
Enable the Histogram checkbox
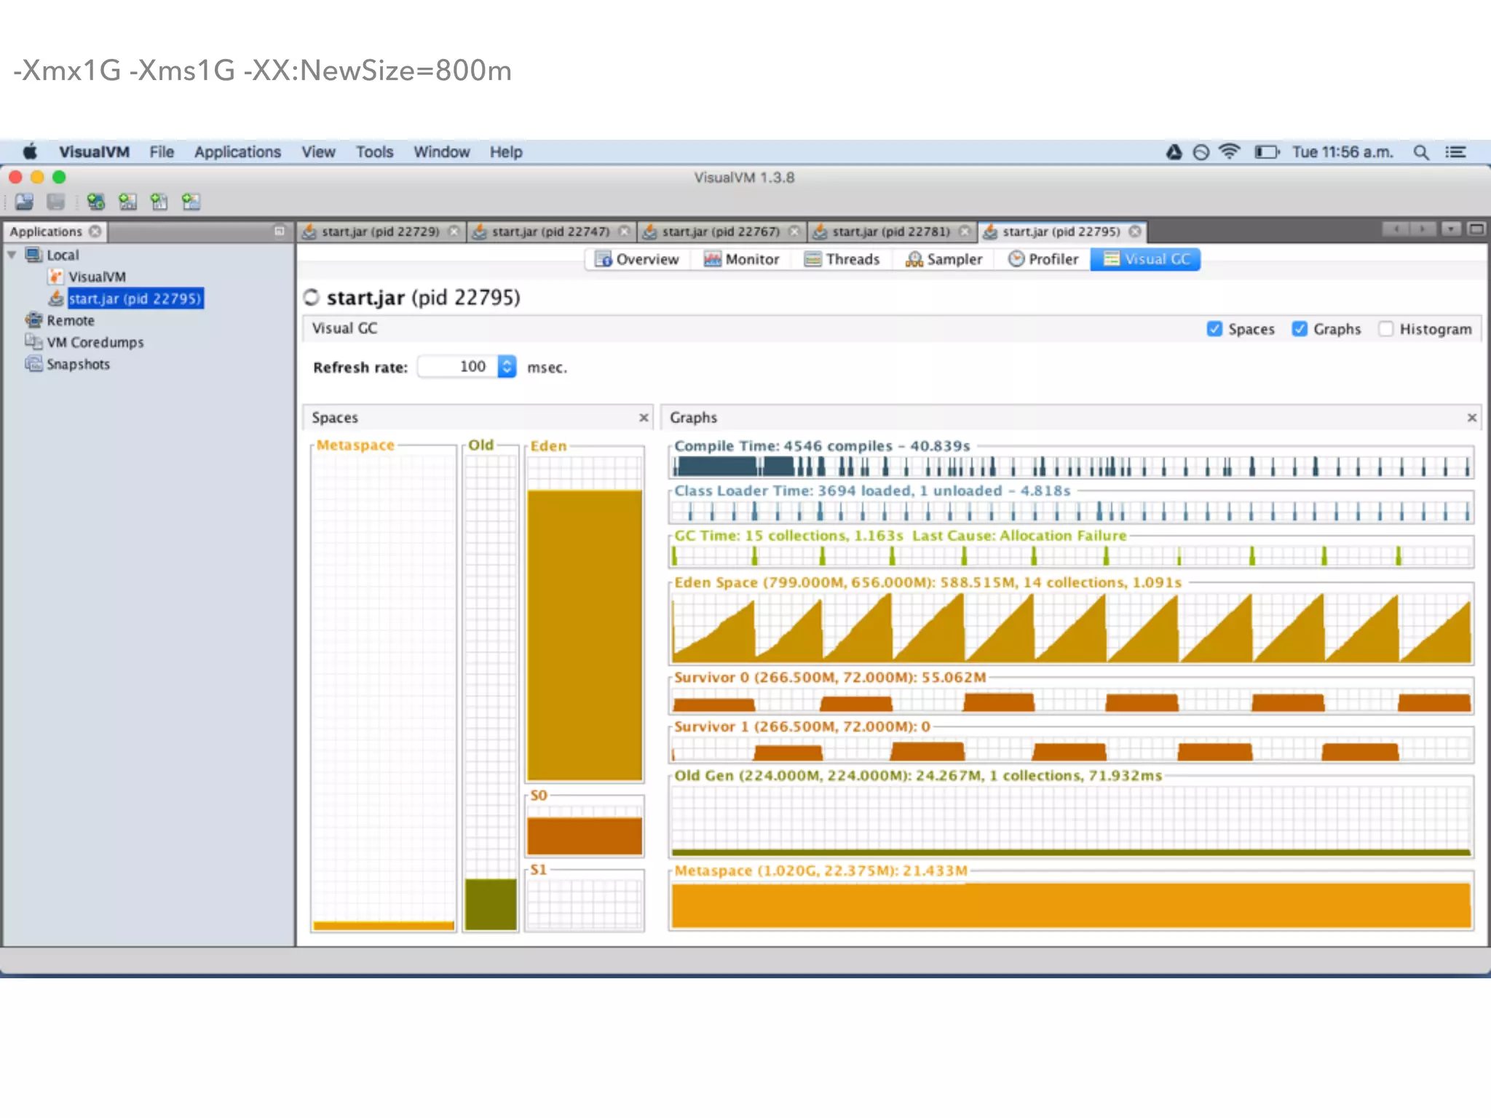pos(1385,329)
